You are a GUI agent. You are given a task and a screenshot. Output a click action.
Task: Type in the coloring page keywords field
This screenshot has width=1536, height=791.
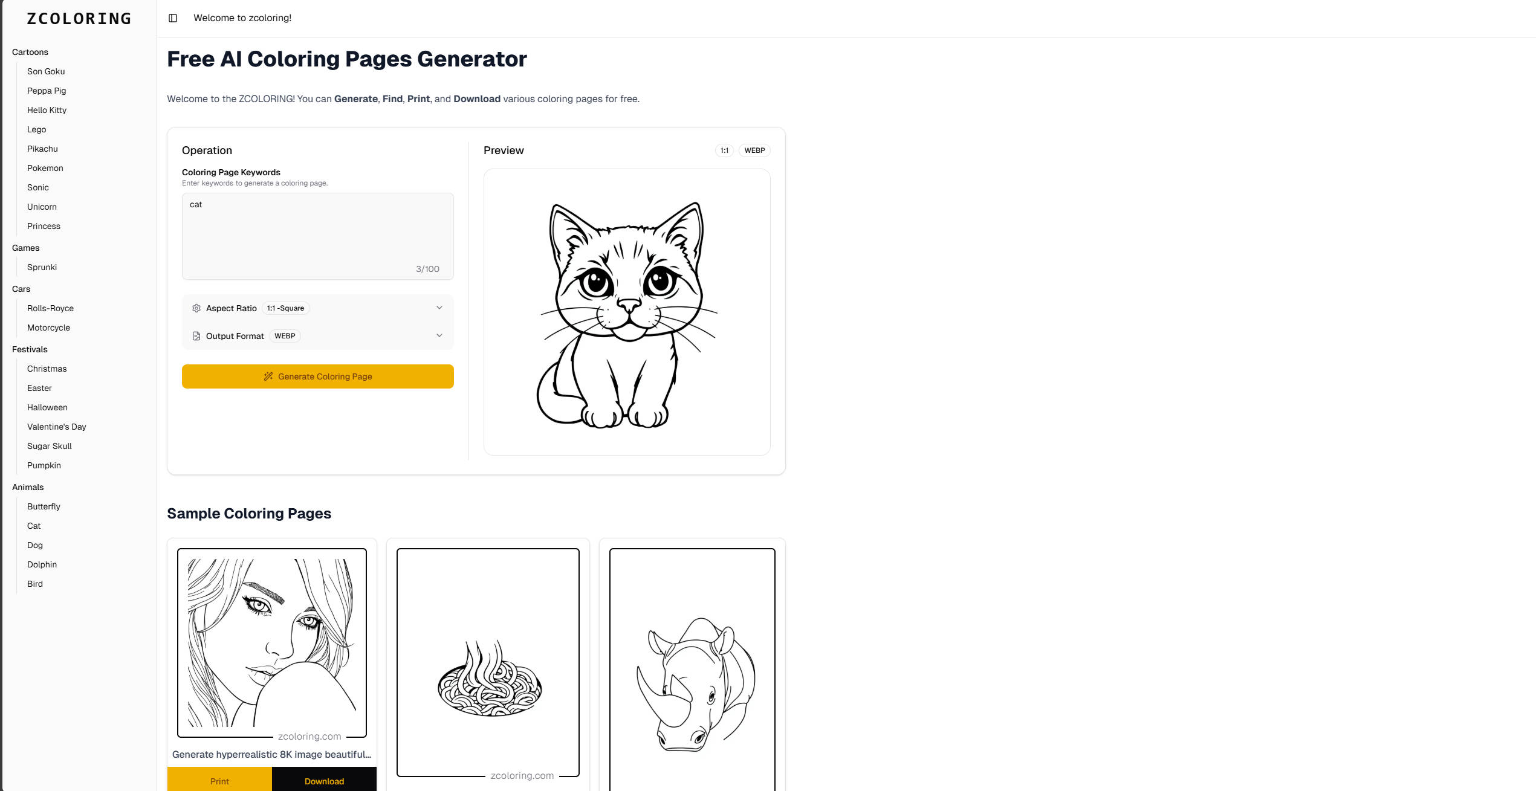pyautogui.click(x=318, y=236)
